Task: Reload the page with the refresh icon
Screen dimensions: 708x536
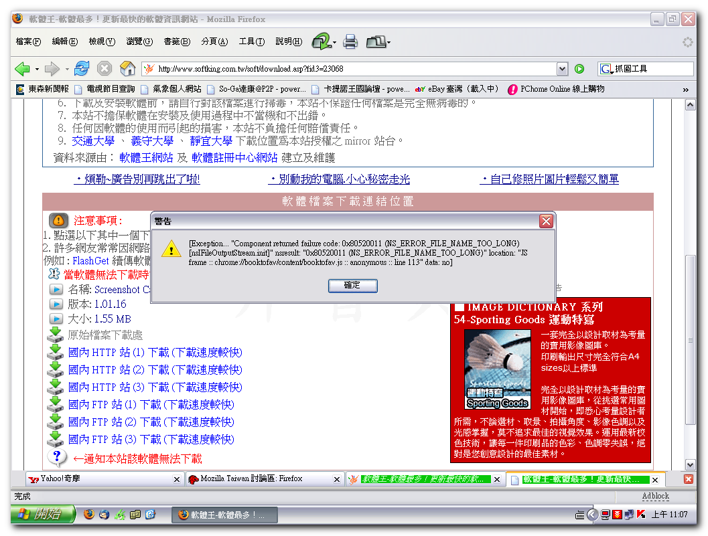Action: (x=82, y=69)
